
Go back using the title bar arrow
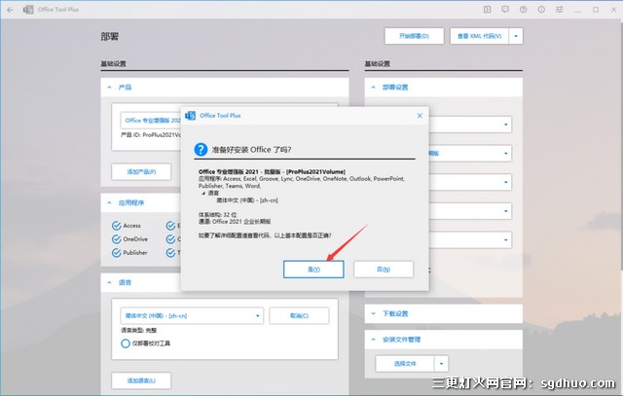pos(10,10)
